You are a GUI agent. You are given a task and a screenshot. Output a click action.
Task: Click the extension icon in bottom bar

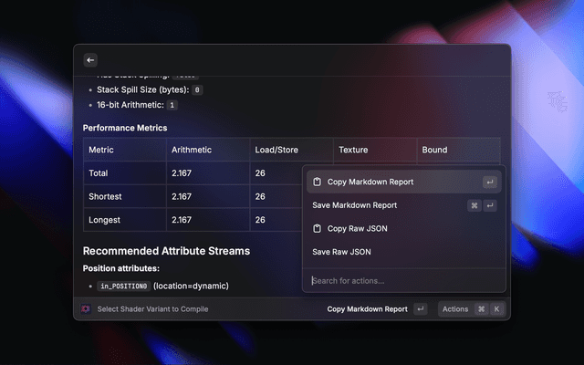pos(86,309)
